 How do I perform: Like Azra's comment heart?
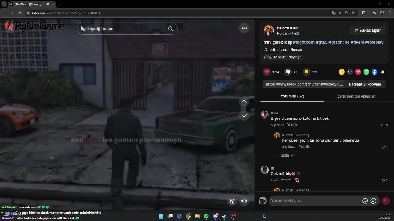pyautogui.click(x=383, y=125)
